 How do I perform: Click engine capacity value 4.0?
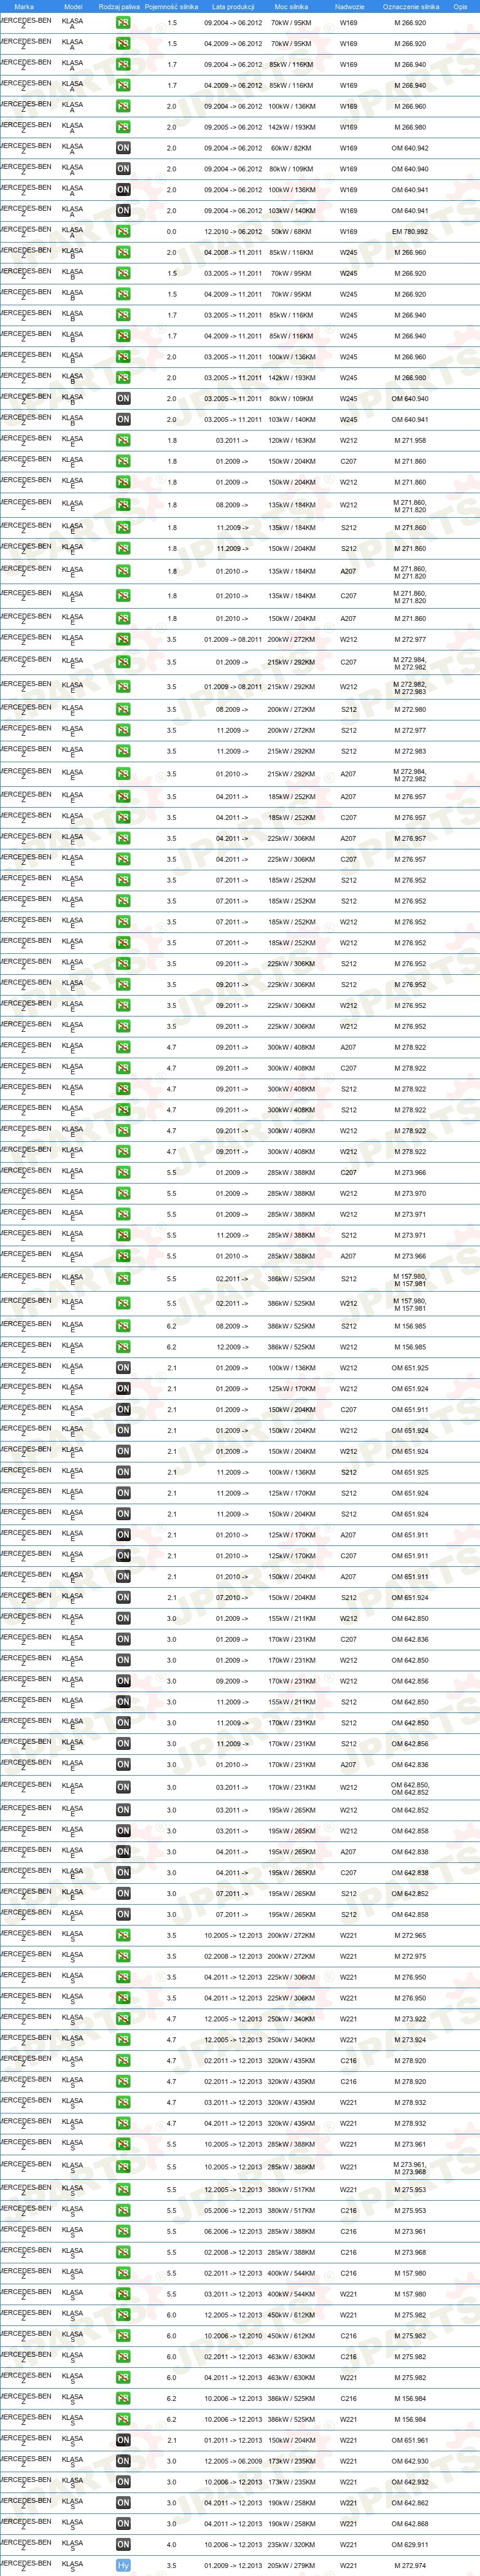pyautogui.click(x=171, y=2544)
